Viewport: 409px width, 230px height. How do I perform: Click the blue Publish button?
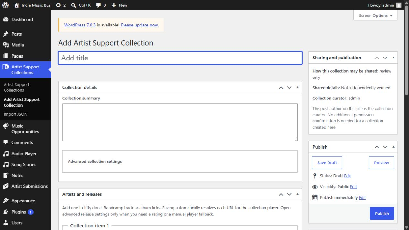coord(382,214)
